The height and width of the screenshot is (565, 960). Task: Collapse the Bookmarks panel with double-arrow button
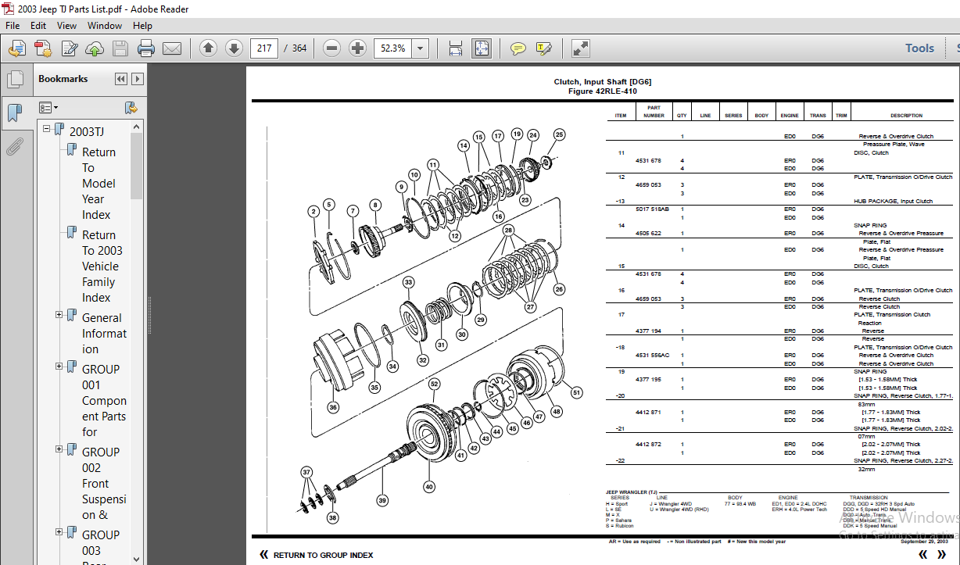coord(120,79)
